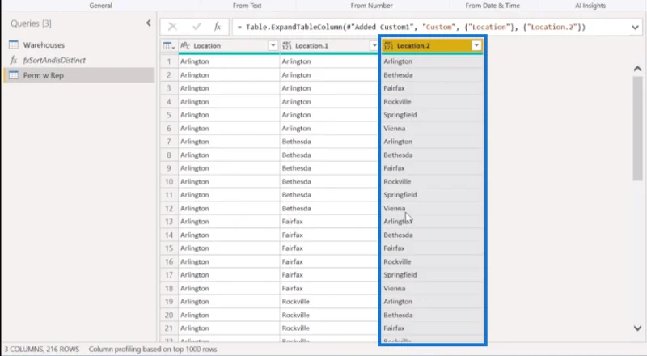Click the Warehouses table icon
This screenshot has width=647, height=356.
(x=14, y=44)
